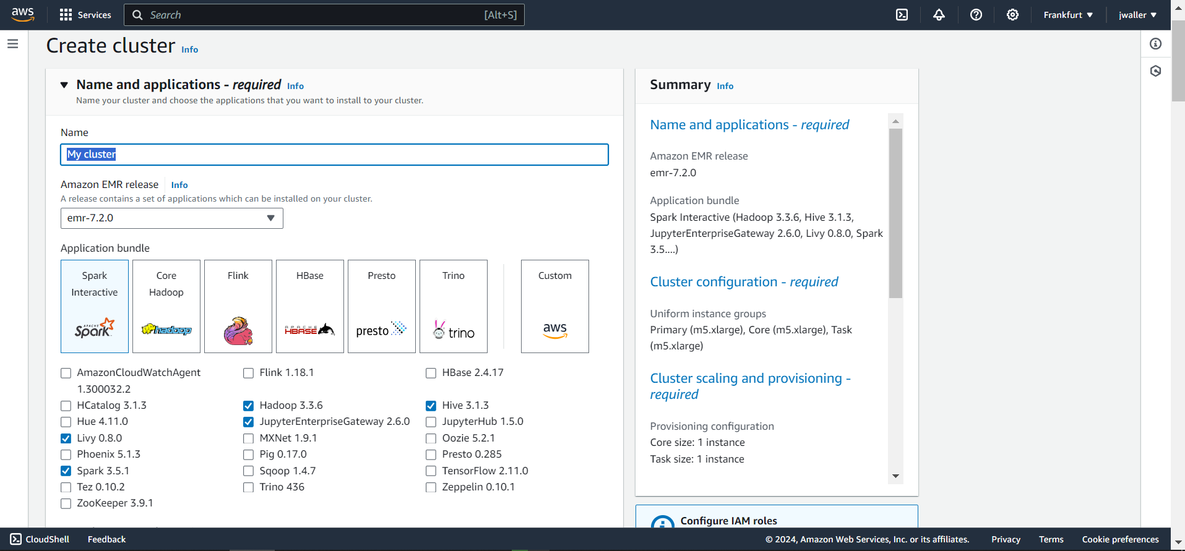Open the Amazon EMR release dropdown

[172, 218]
